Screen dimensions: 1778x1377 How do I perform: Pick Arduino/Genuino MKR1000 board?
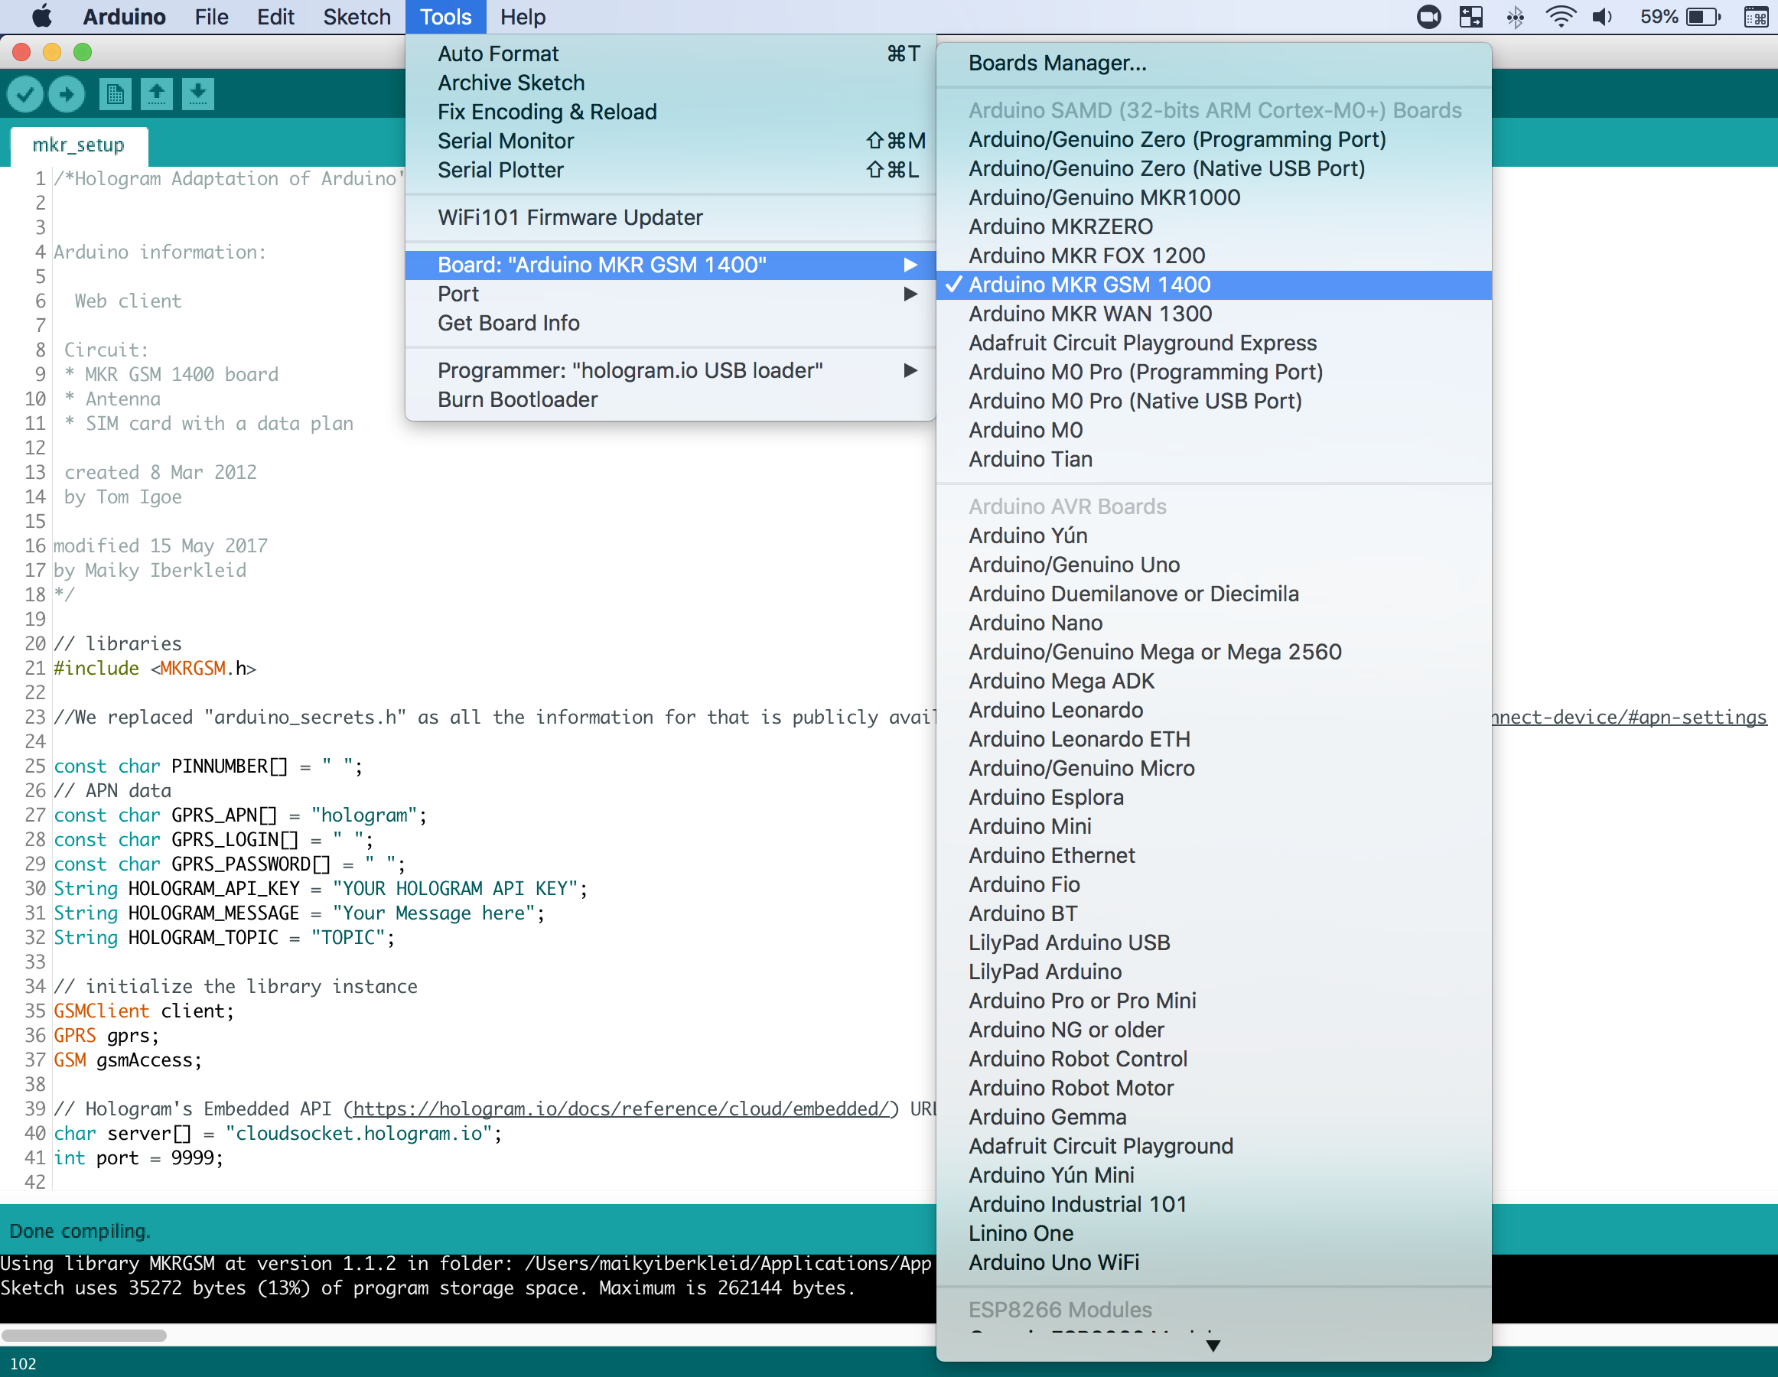(x=1213, y=198)
